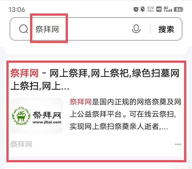This screenshot has height=169, width=192.
Task: Activate the microphone voice search icon
Action: coord(136,29)
